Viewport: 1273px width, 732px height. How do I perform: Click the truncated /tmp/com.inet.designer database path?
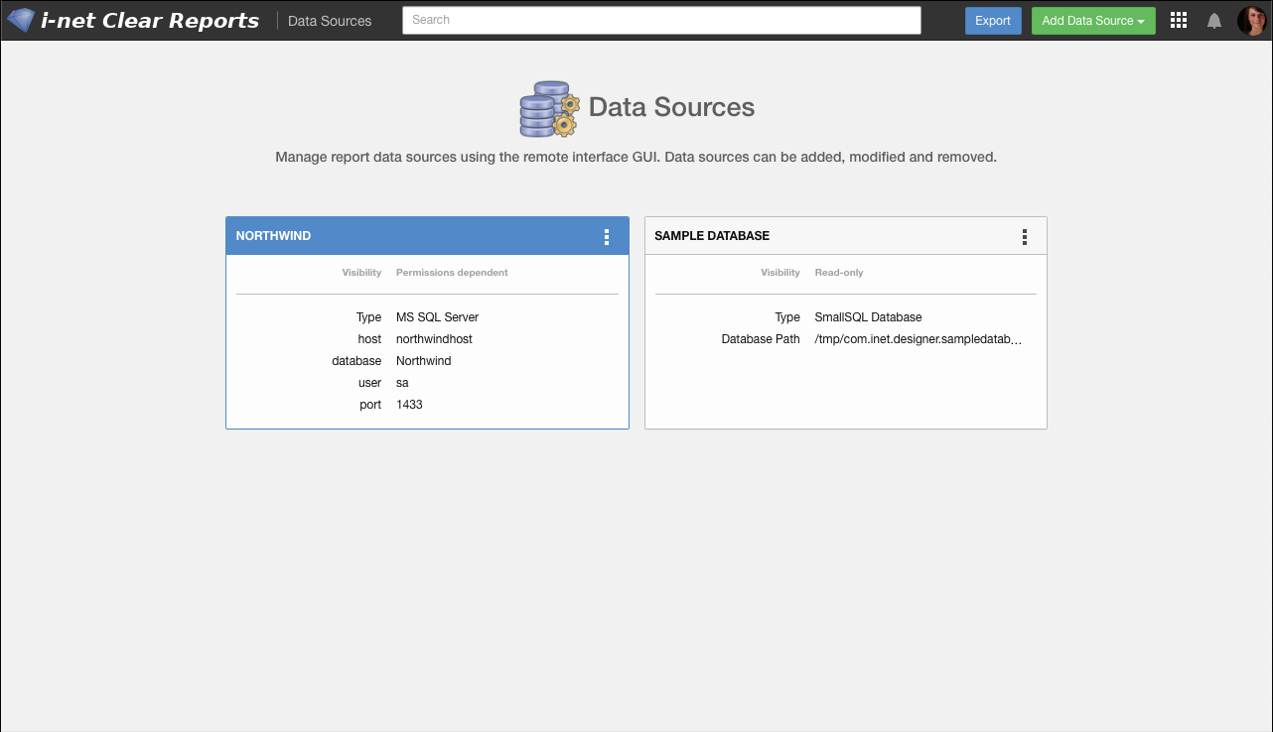pos(919,339)
